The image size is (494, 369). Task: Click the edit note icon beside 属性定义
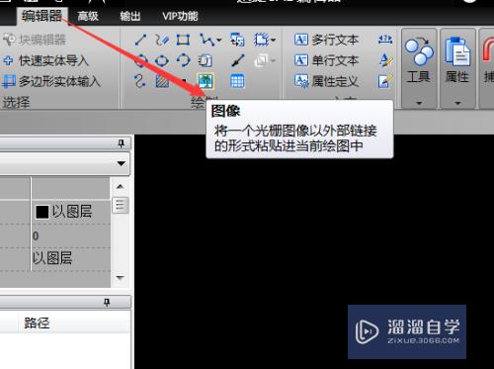pyautogui.click(x=385, y=81)
